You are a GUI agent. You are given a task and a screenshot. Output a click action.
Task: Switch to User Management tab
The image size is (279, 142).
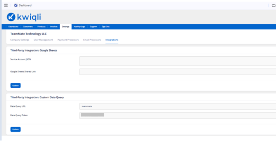tap(43, 40)
